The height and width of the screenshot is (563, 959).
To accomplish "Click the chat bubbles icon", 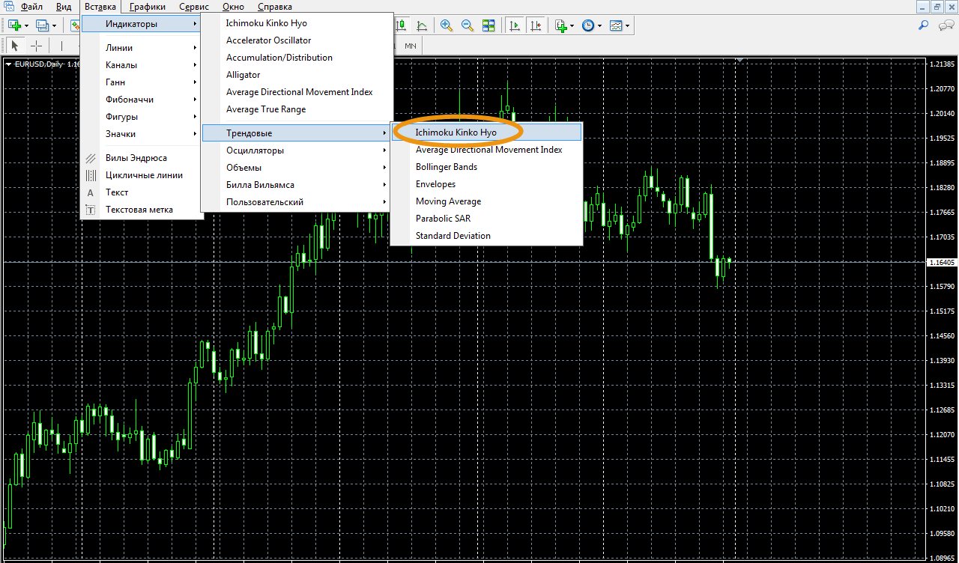I will coord(946,25).
